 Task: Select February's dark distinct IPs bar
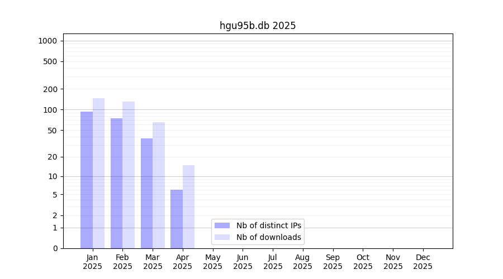point(116,183)
